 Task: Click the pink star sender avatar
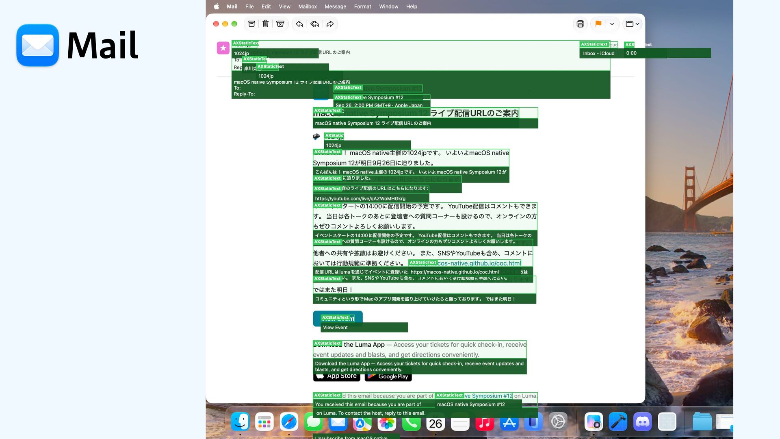point(223,48)
